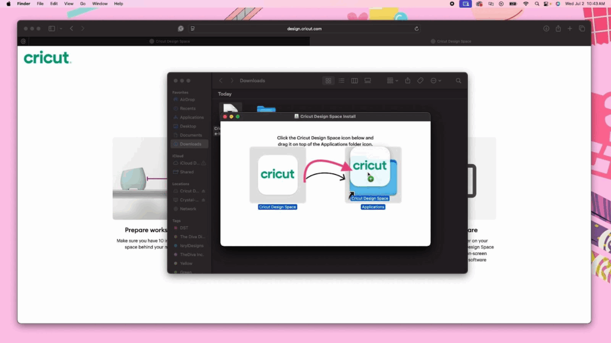Screen dimensions: 611x343
Task: Open the Help menu
Action: click(119, 4)
